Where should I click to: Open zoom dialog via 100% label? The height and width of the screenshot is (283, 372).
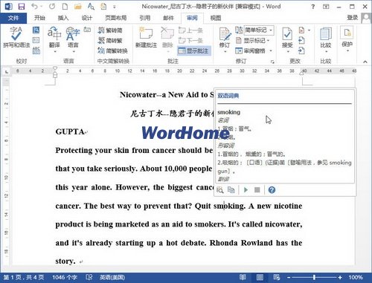(356, 277)
